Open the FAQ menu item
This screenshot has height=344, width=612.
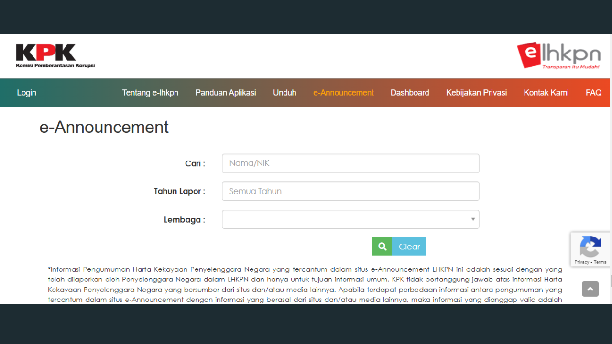tap(593, 93)
